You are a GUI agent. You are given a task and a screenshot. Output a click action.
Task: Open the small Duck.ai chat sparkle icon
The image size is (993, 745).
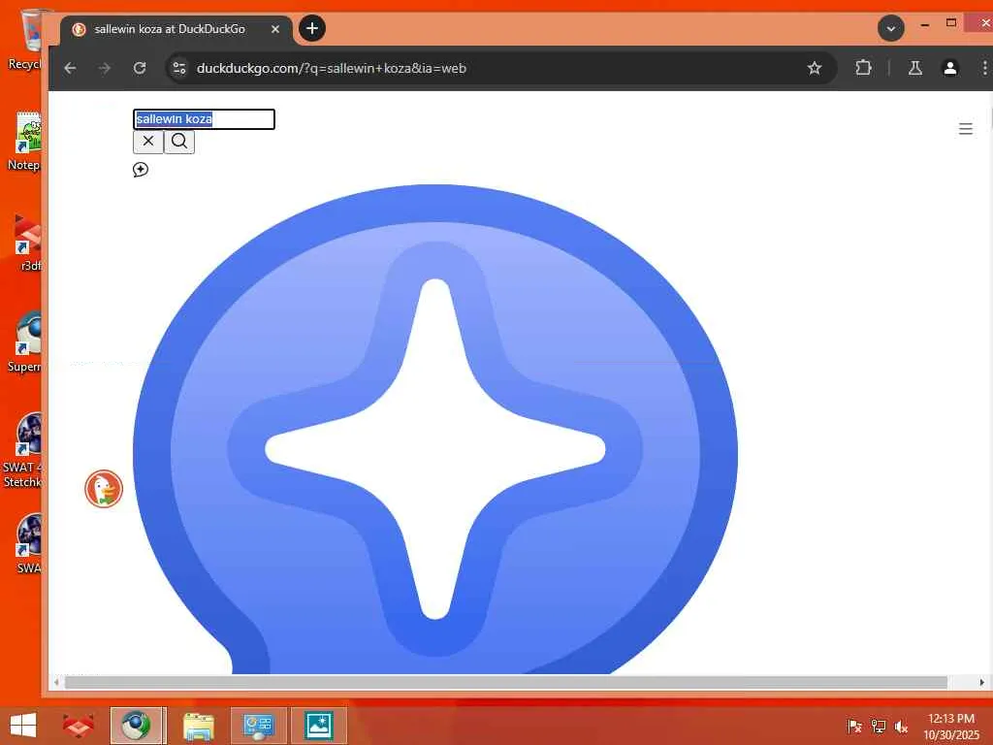[141, 169]
